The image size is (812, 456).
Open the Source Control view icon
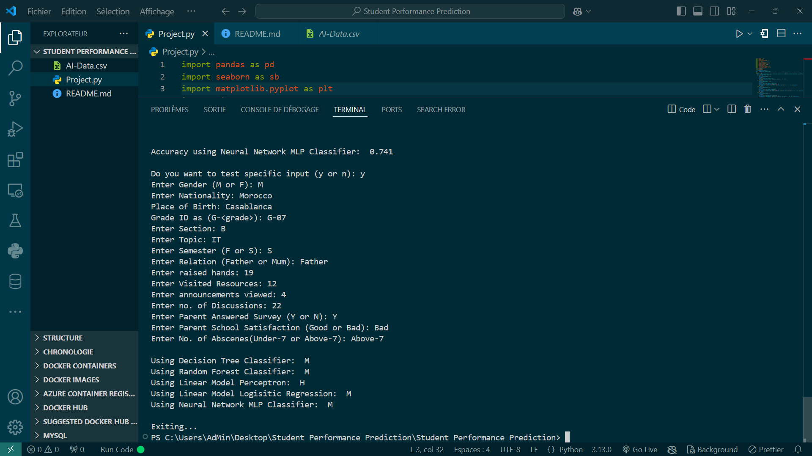tap(15, 99)
